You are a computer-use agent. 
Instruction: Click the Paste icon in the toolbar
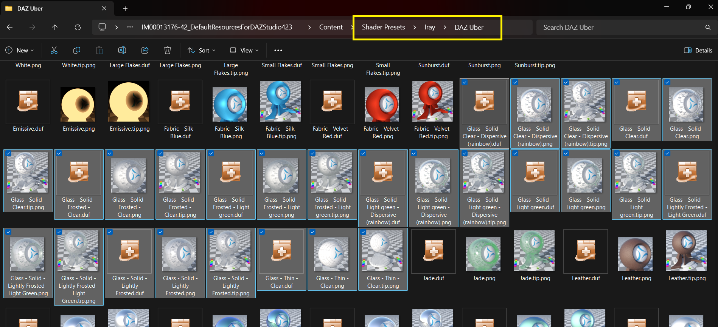tap(99, 50)
